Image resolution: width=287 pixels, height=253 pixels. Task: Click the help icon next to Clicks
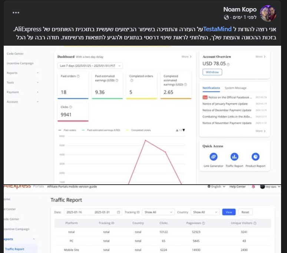pos(70,107)
